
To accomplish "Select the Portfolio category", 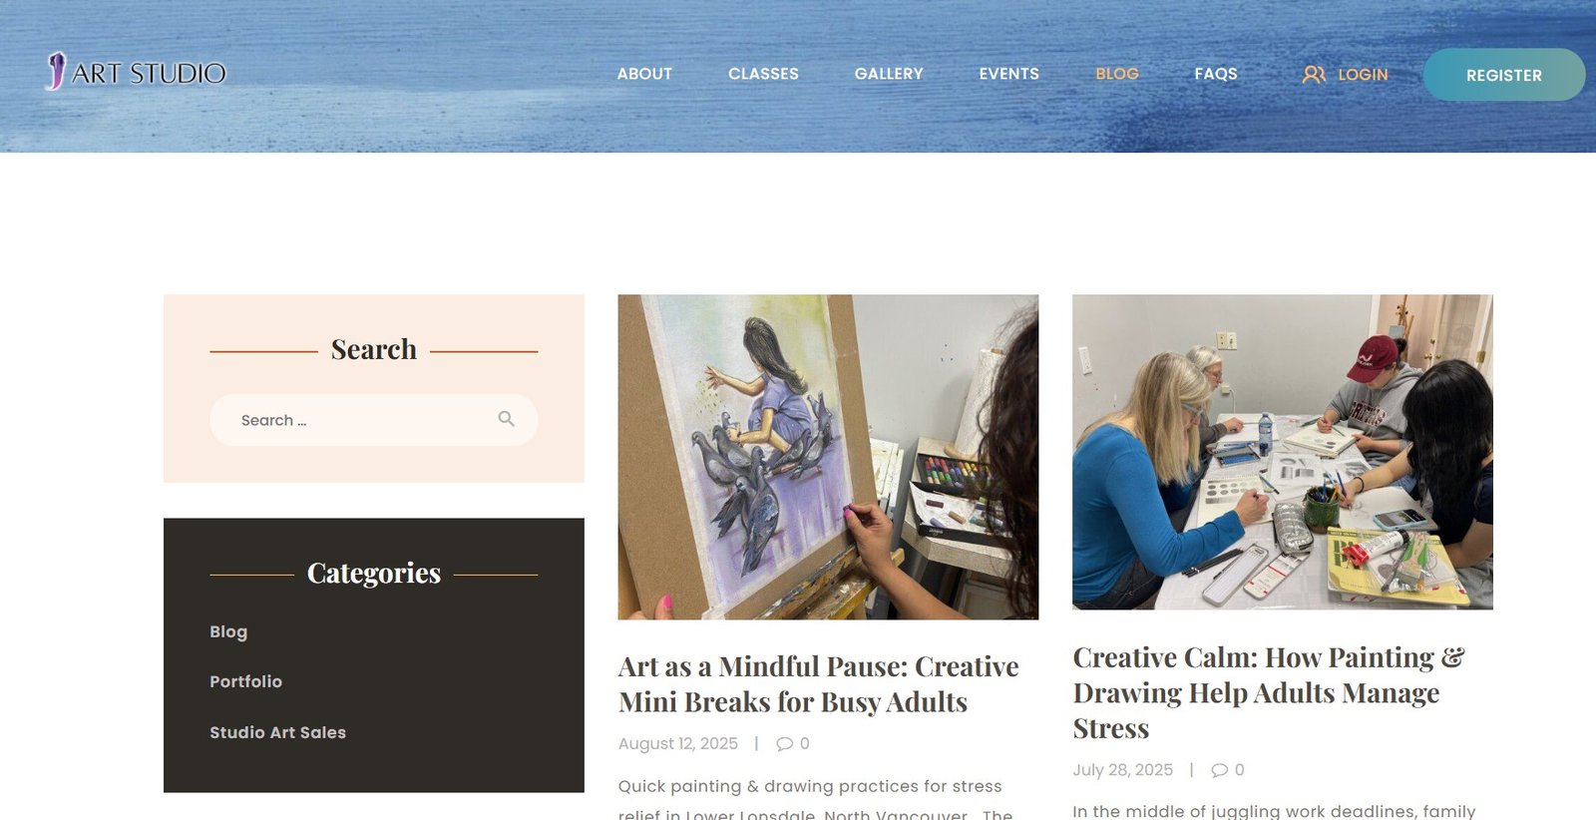I will pos(245,681).
